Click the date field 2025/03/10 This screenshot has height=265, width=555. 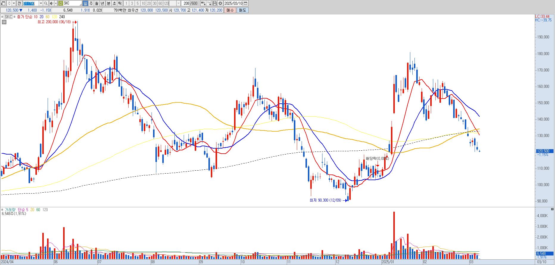click(233, 3)
